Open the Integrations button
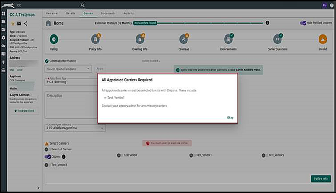 click(25, 111)
